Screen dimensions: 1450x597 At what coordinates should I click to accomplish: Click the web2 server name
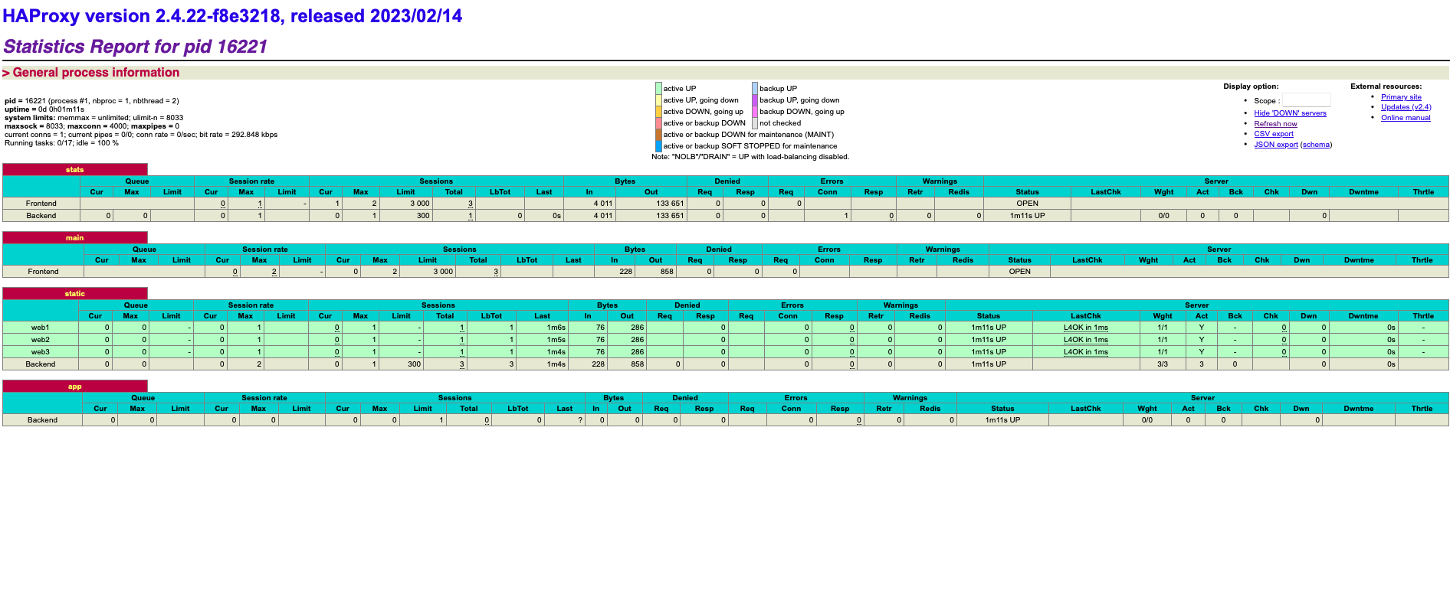pos(40,340)
